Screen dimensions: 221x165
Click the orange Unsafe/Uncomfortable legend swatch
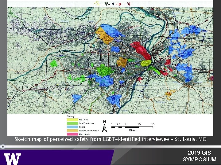click(x=72, y=130)
